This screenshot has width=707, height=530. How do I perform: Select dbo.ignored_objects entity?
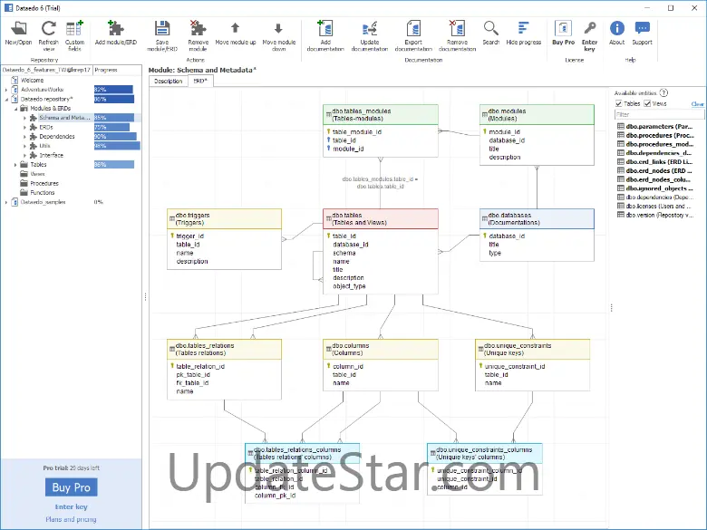654,188
